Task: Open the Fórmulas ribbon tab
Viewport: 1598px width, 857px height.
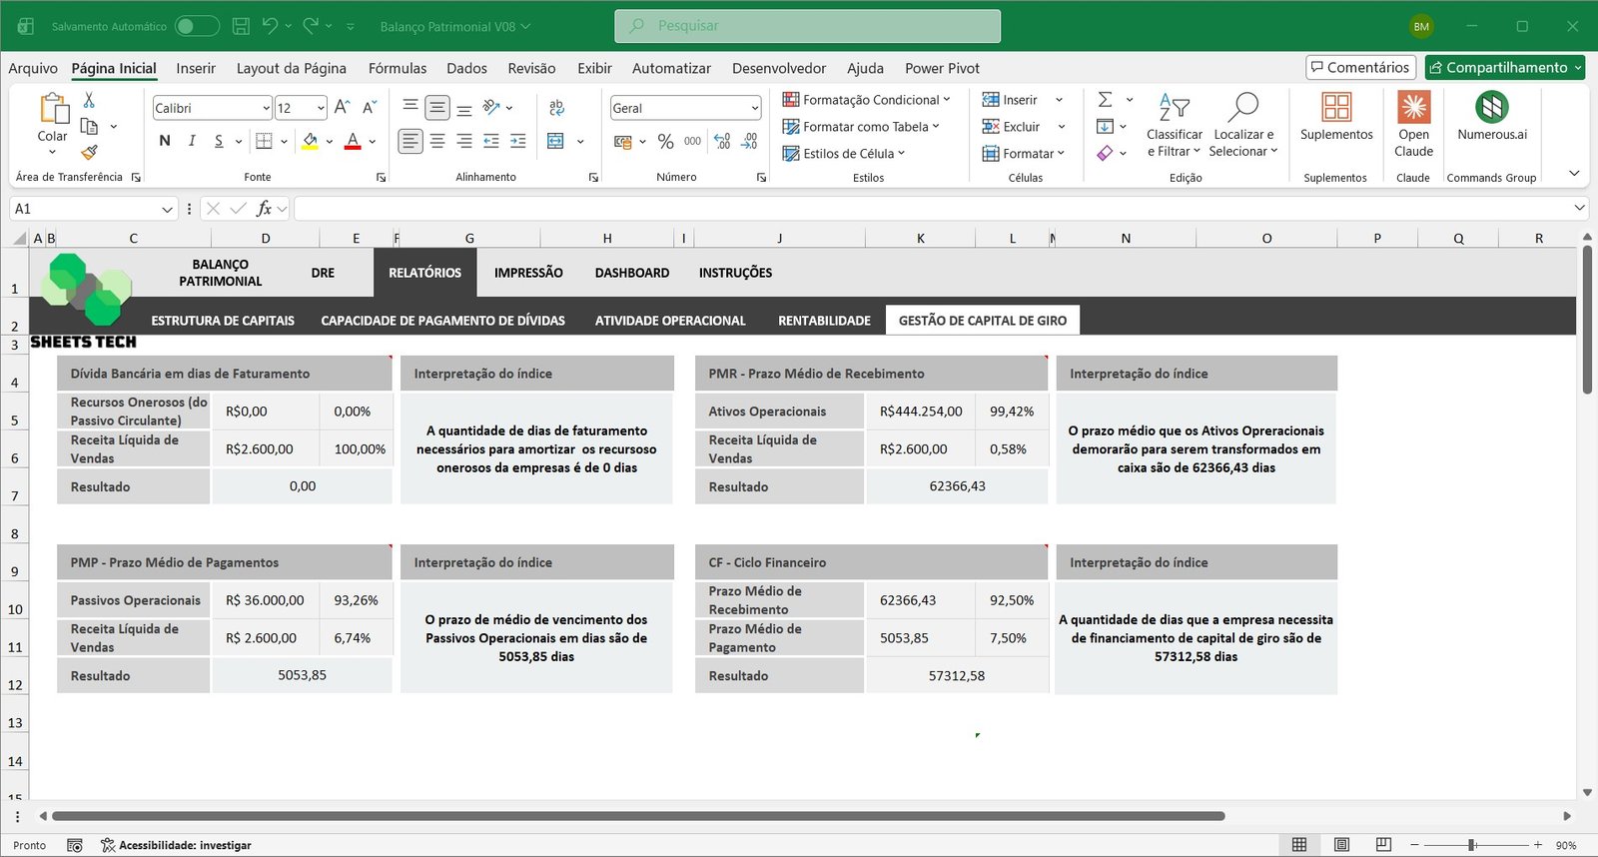Action: tap(397, 68)
